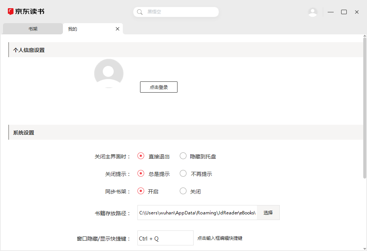
Task: Open the account avatar icon top right
Action: [313, 12]
